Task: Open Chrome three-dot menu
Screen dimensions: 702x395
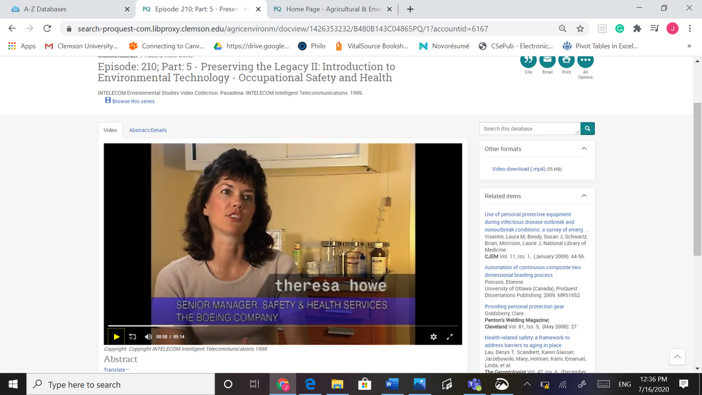Action: [x=691, y=28]
